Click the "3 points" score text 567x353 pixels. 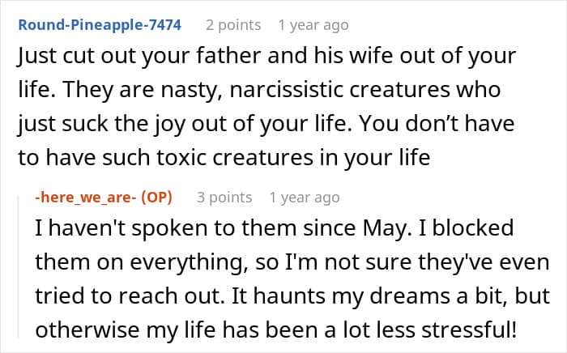click(x=224, y=197)
